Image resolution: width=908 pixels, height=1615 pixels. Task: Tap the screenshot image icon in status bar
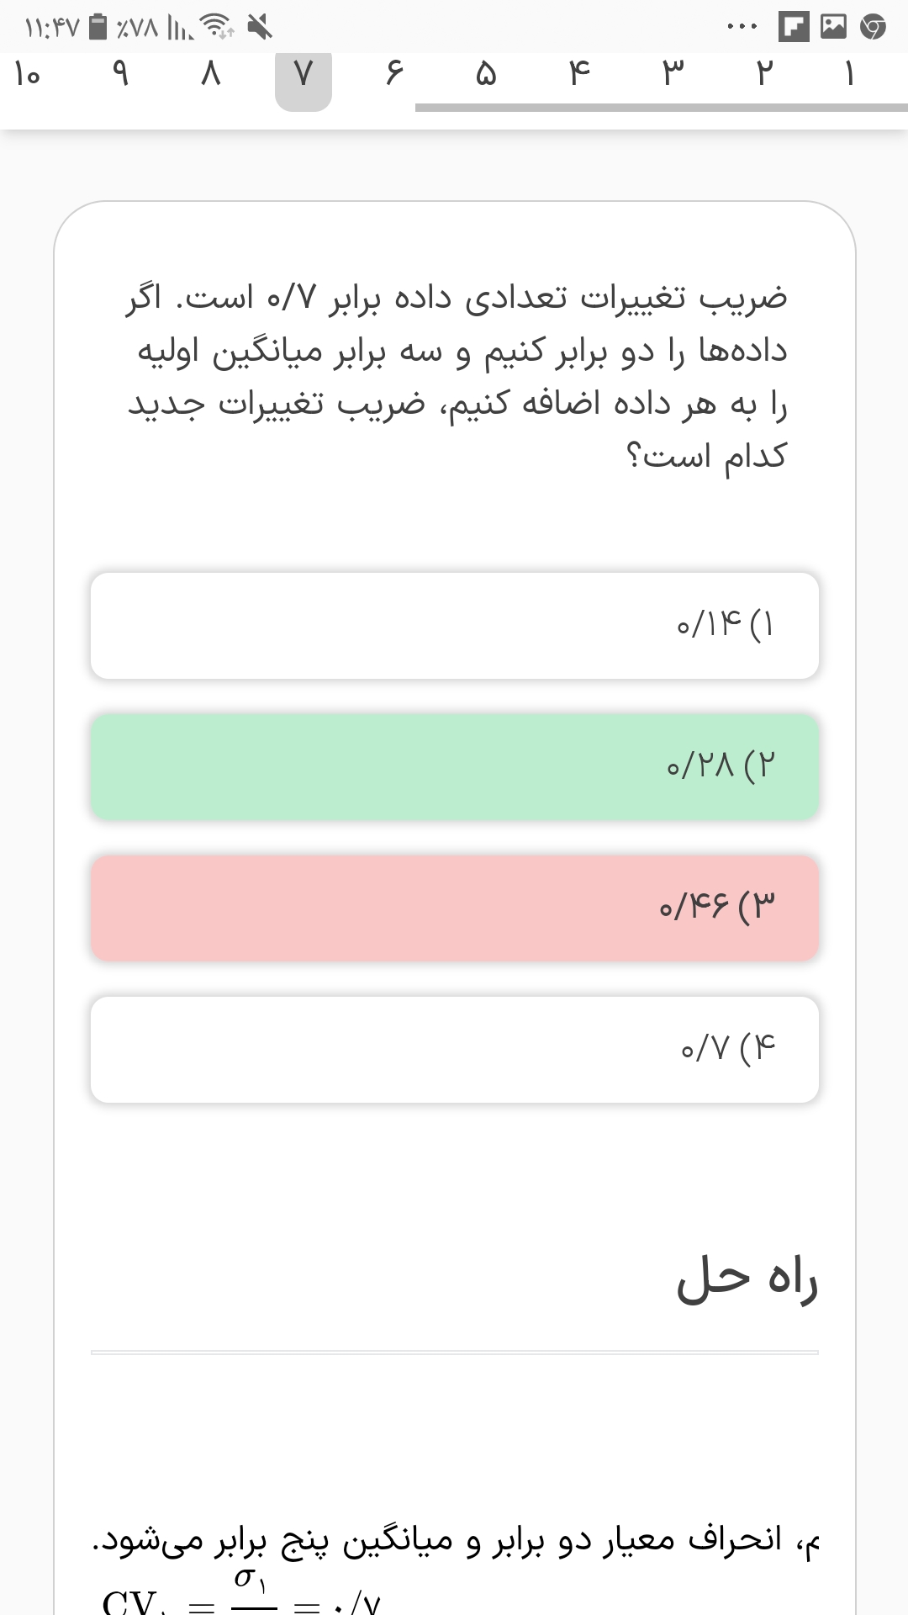click(x=834, y=26)
